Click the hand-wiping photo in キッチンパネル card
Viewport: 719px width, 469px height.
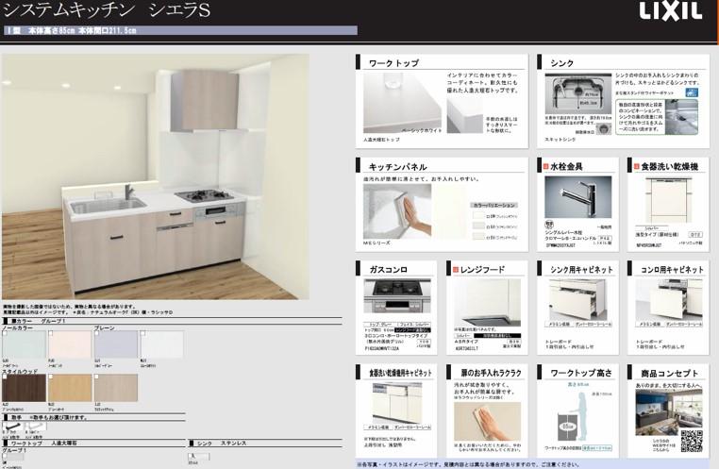[397, 211]
